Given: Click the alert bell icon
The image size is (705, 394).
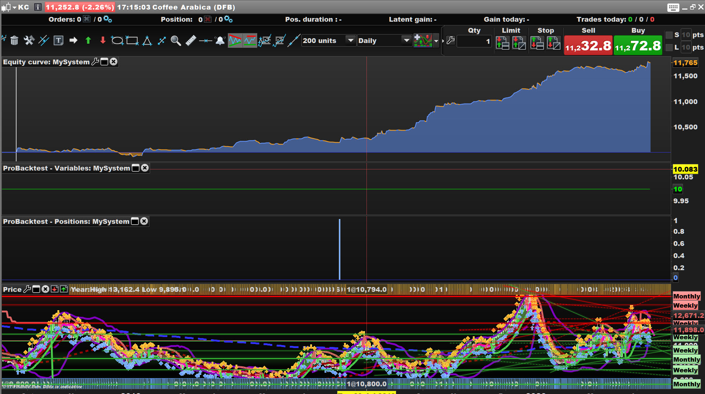Looking at the screenshot, I should (220, 40).
